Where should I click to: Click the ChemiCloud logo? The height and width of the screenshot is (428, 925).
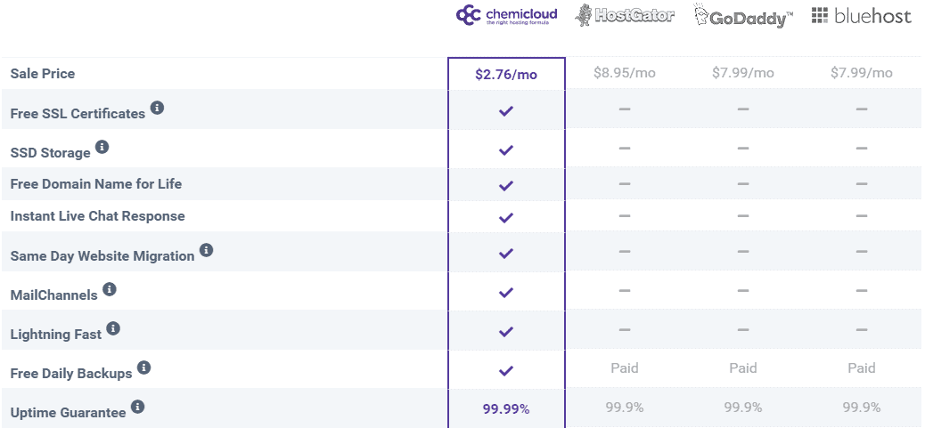[x=507, y=15]
